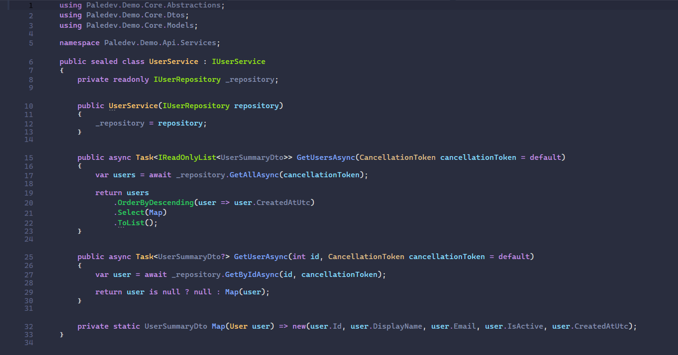Click the _repository field on line 12
Screen dimensions: 678x355
(120, 123)
